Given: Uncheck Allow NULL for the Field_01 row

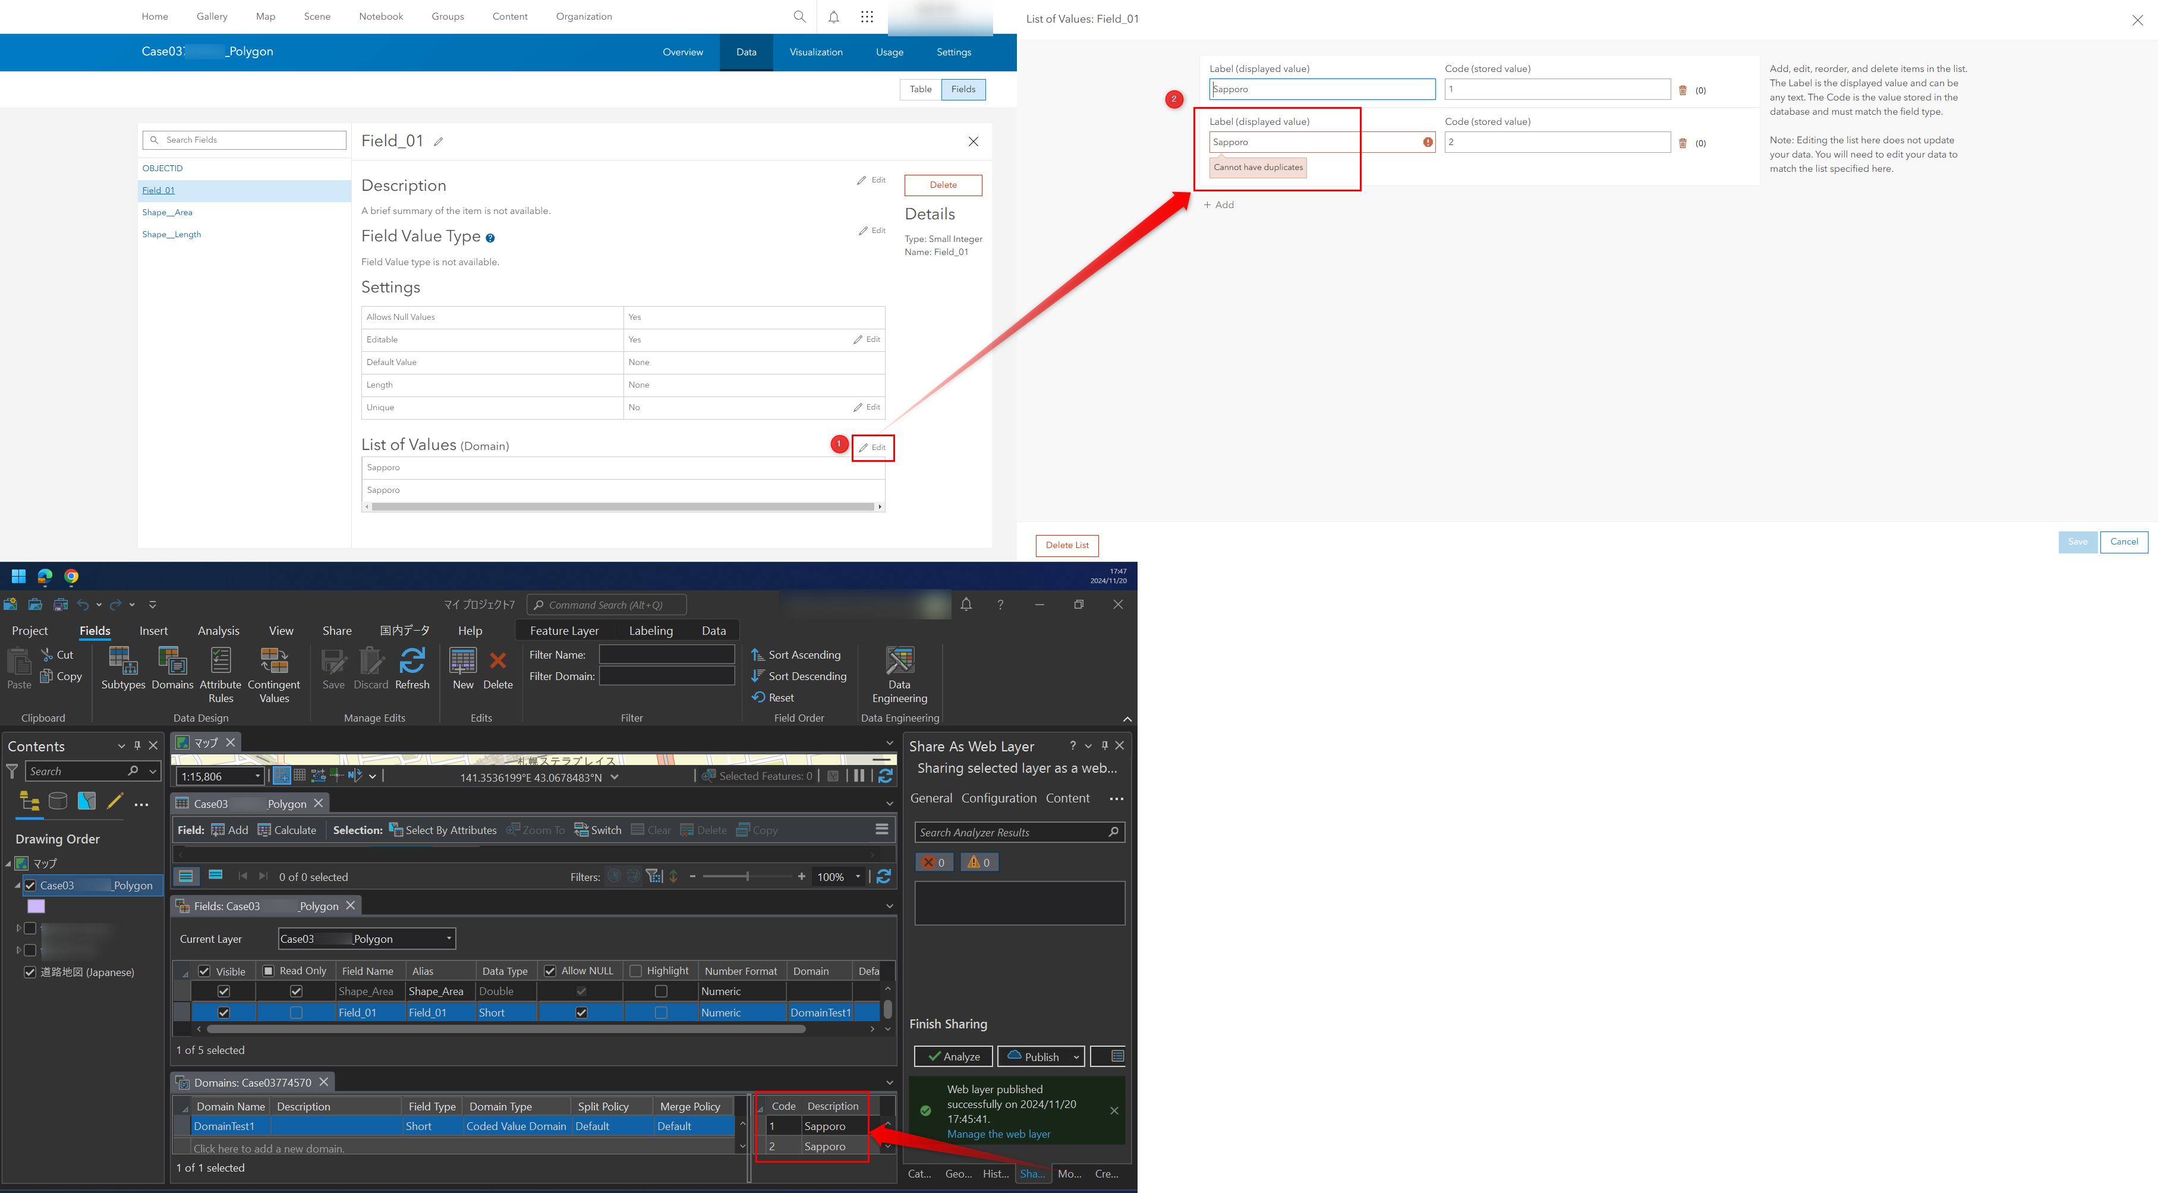Looking at the screenshot, I should coord(581,1012).
